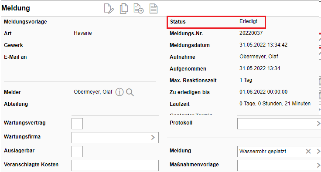Expand the Meldung field selection arrow
Viewport: 321px width, 172px height.
[318, 152]
